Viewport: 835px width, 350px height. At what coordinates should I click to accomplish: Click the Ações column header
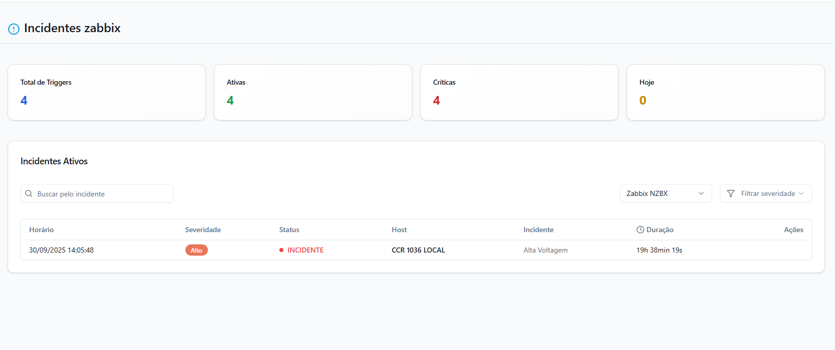click(793, 230)
